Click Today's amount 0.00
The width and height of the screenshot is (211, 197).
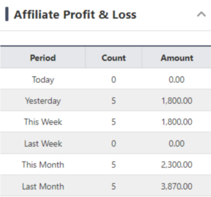tap(177, 79)
